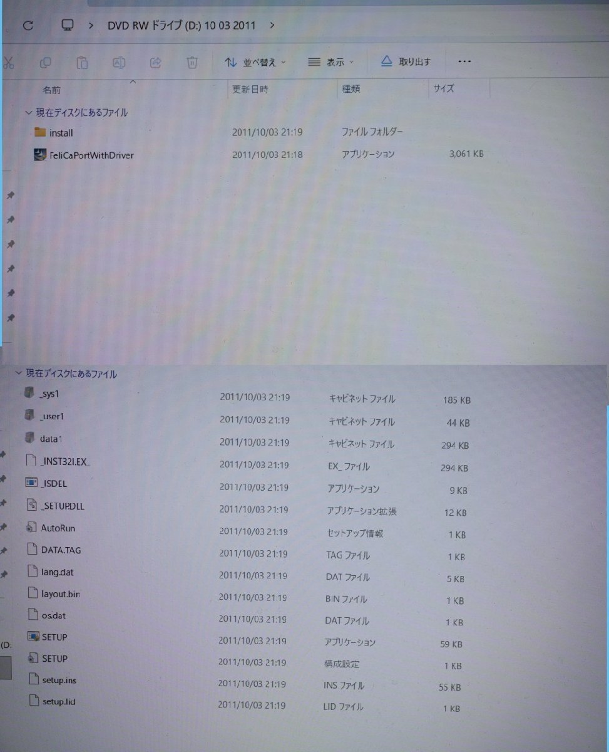Open the see-more (...) toolbar menu

[x=464, y=61]
